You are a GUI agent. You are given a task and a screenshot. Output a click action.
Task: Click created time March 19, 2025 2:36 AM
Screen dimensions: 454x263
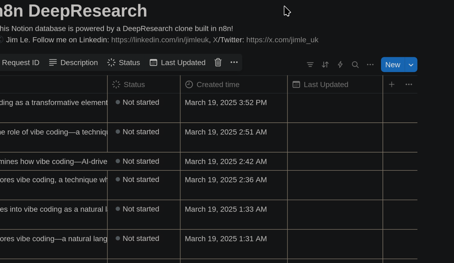pyautogui.click(x=226, y=180)
